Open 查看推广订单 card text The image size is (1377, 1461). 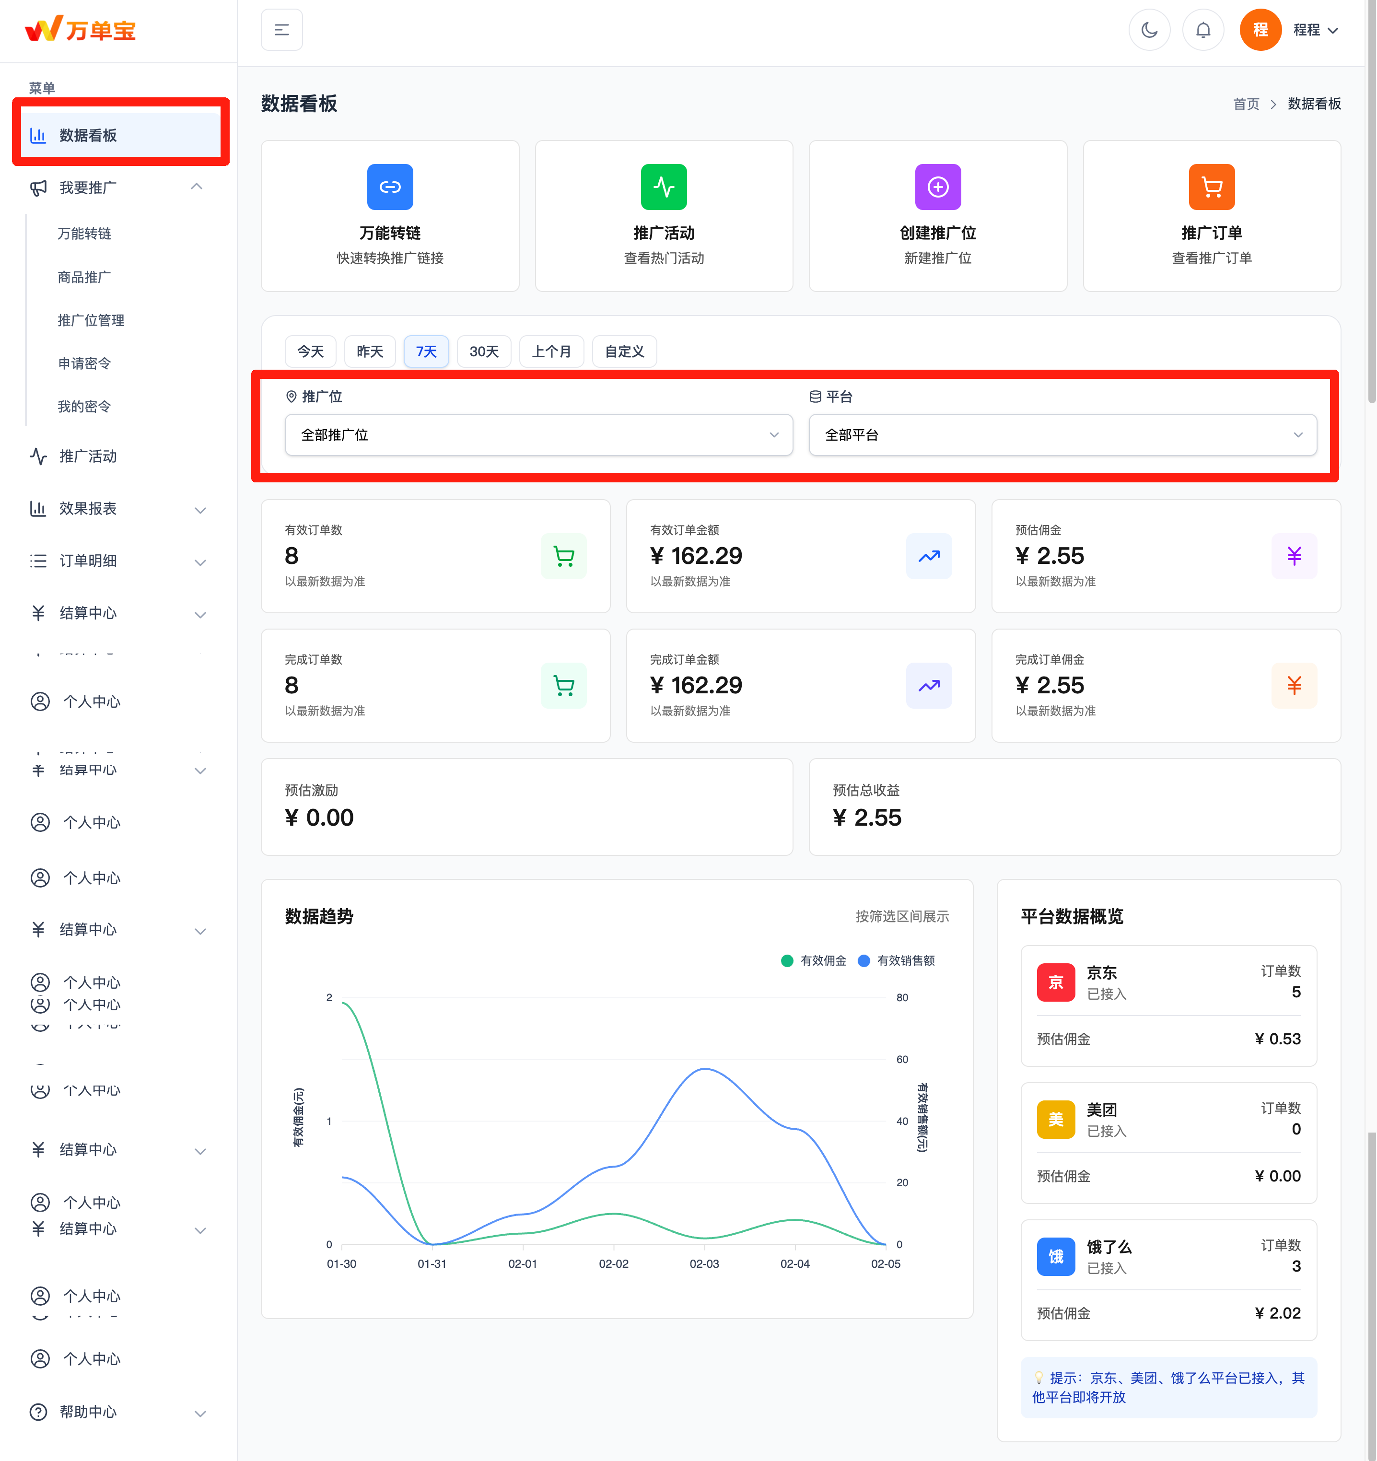pyautogui.click(x=1212, y=258)
